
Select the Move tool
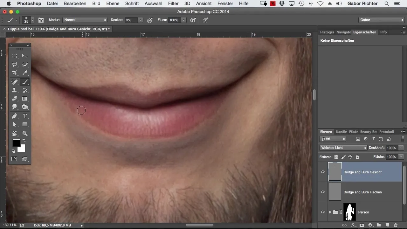(x=25, y=56)
